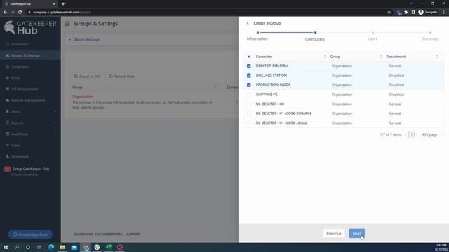Image resolution: width=449 pixels, height=252 pixels.
Task: Click the SUPPORT footer link
Action: [x=133, y=234]
